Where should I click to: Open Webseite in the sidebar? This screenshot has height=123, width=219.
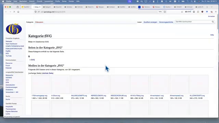9,41
